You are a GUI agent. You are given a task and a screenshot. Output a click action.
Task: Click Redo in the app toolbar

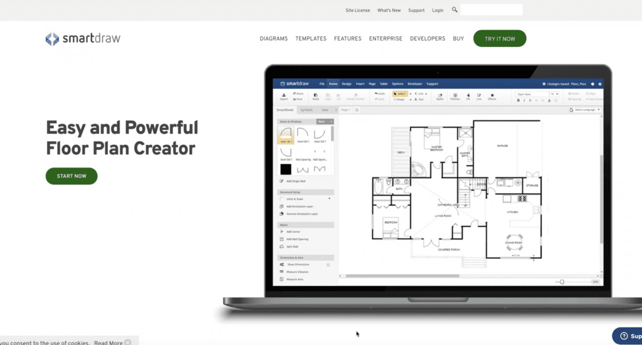tap(379, 99)
